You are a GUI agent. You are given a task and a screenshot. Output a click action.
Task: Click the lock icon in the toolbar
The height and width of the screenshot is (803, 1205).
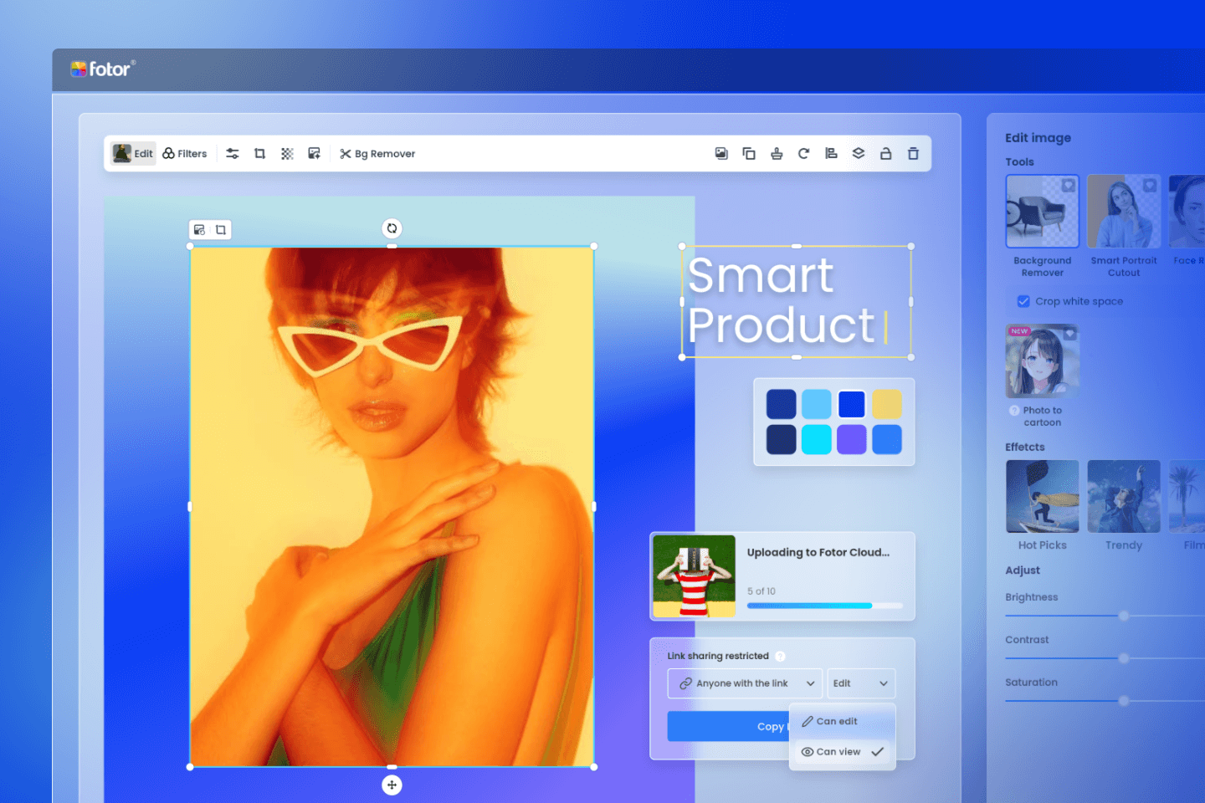(885, 154)
